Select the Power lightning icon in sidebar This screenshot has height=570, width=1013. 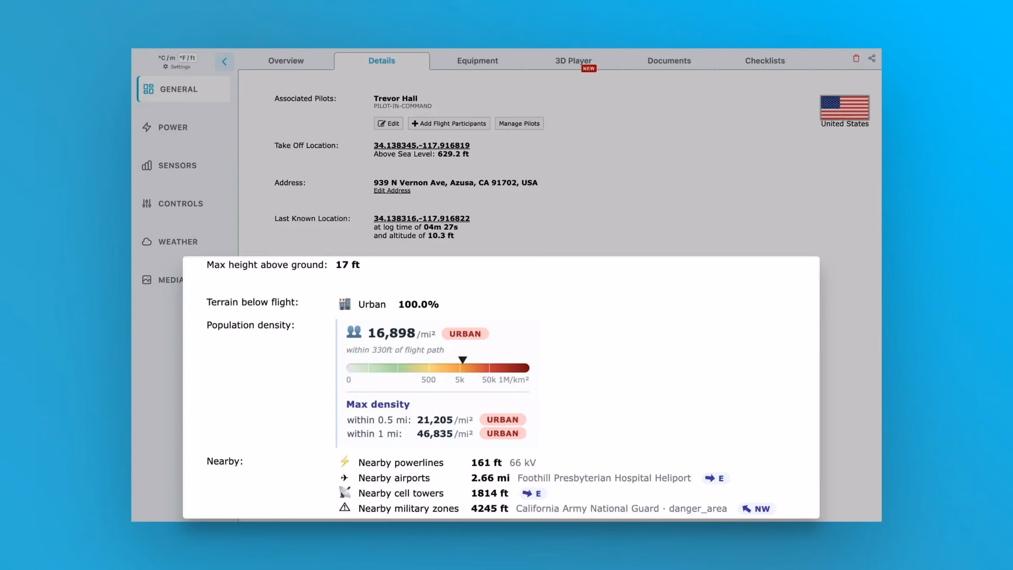147,127
